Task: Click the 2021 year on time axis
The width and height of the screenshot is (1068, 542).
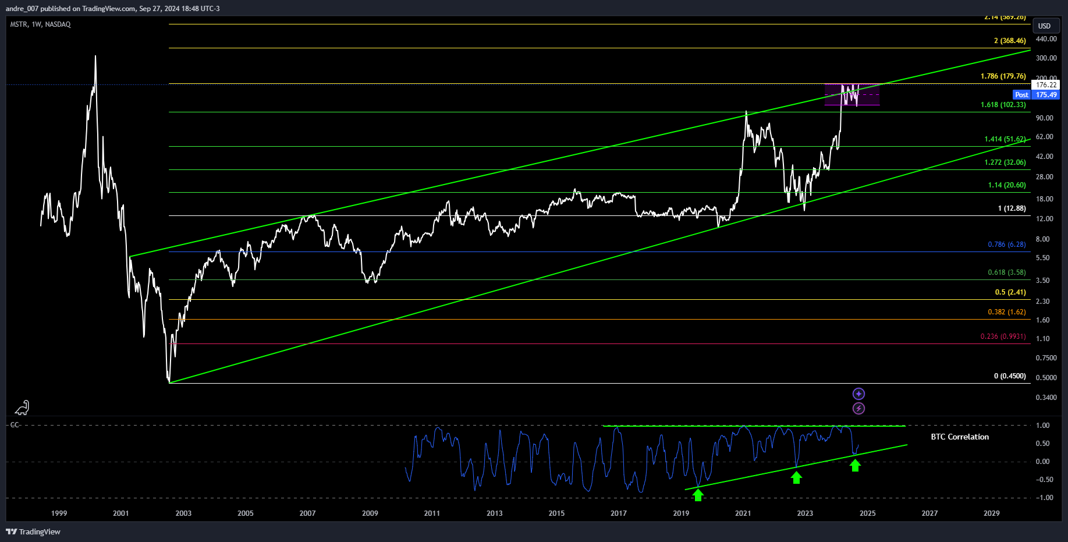Action: pyautogui.click(x=743, y=513)
